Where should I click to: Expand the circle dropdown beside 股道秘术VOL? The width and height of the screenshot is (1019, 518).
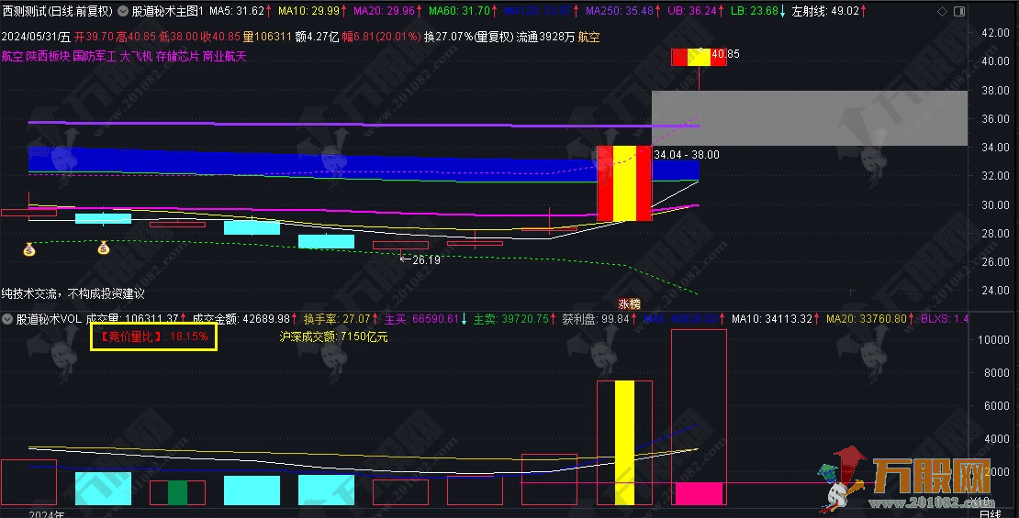(x=7, y=319)
